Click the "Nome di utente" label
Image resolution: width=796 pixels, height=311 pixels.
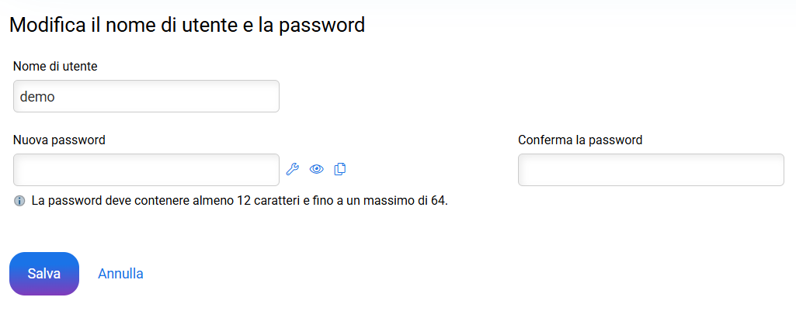55,67
